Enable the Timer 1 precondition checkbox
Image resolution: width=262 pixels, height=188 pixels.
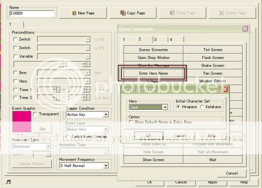click(16, 90)
